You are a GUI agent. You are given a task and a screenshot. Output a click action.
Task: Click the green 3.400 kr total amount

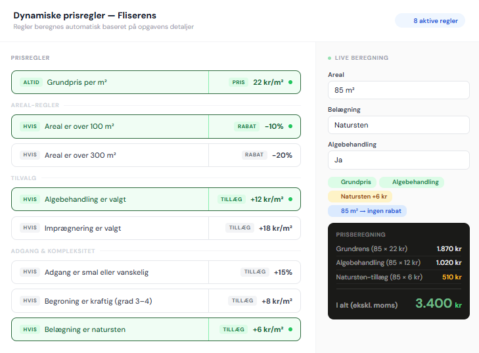click(x=434, y=303)
